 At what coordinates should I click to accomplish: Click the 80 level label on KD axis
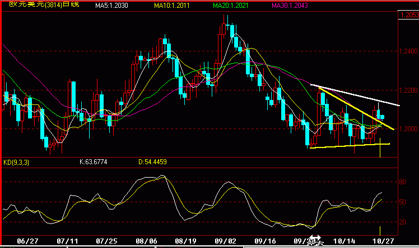[402, 182]
